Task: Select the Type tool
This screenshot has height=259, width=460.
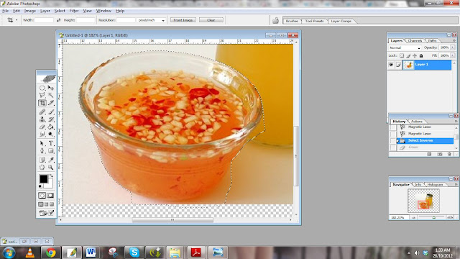Action: point(51,143)
